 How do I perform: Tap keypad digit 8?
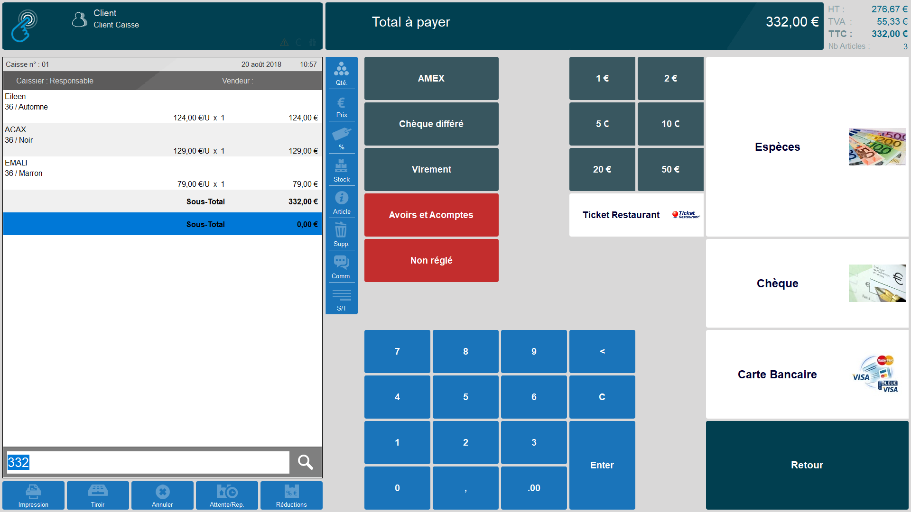465,351
